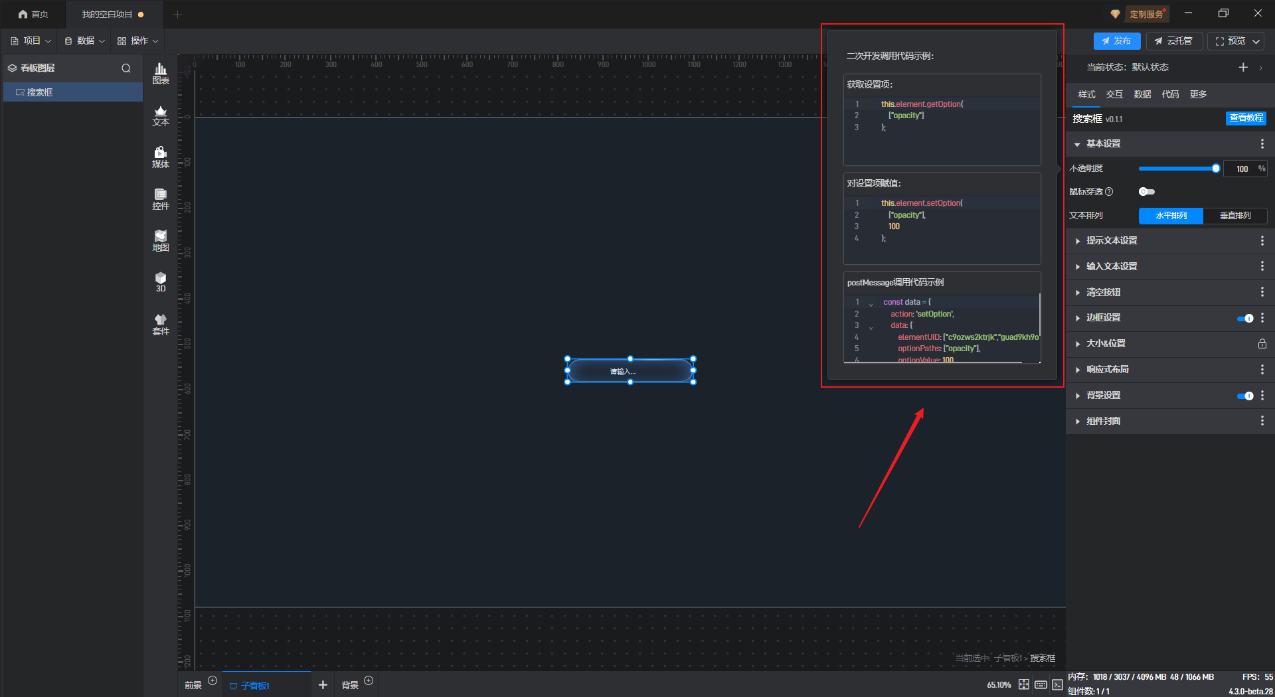
Task: Open the 图表 chart components icon
Action: point(161,73)
